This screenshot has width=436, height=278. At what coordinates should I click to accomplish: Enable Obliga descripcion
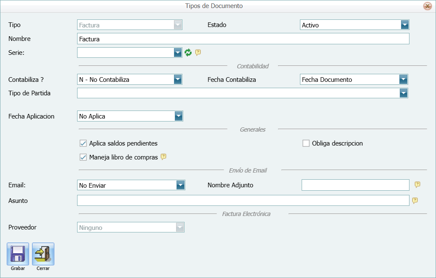(x=306, y=143)
